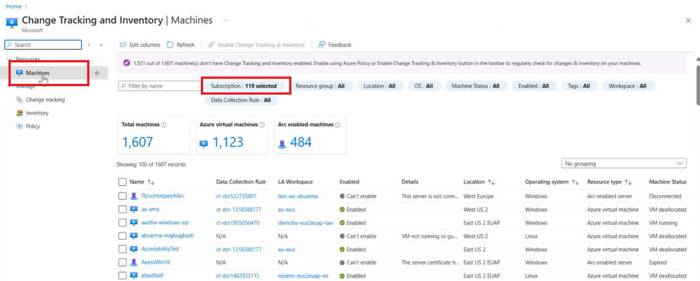Viewport: 700px width, 281px height.
Task: Open machine 7blsoHotpatchArc link
Action: point(163,196)
